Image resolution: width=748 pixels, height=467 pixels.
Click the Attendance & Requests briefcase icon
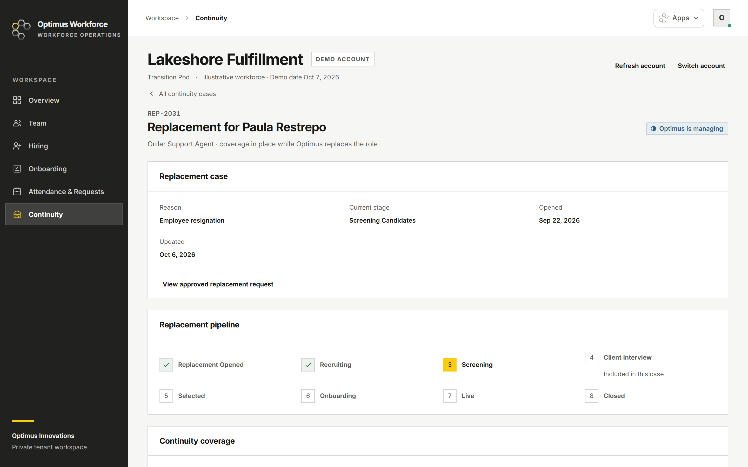[17, 191]
